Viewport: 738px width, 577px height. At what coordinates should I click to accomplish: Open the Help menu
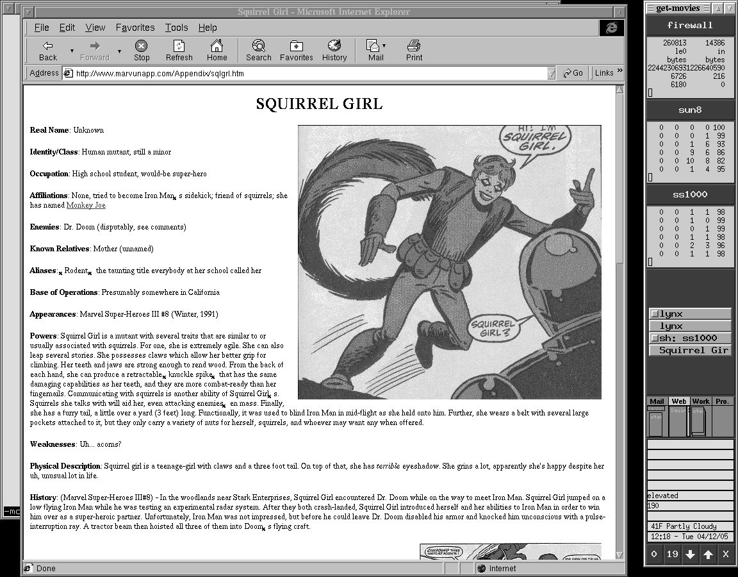pos(208,28)
